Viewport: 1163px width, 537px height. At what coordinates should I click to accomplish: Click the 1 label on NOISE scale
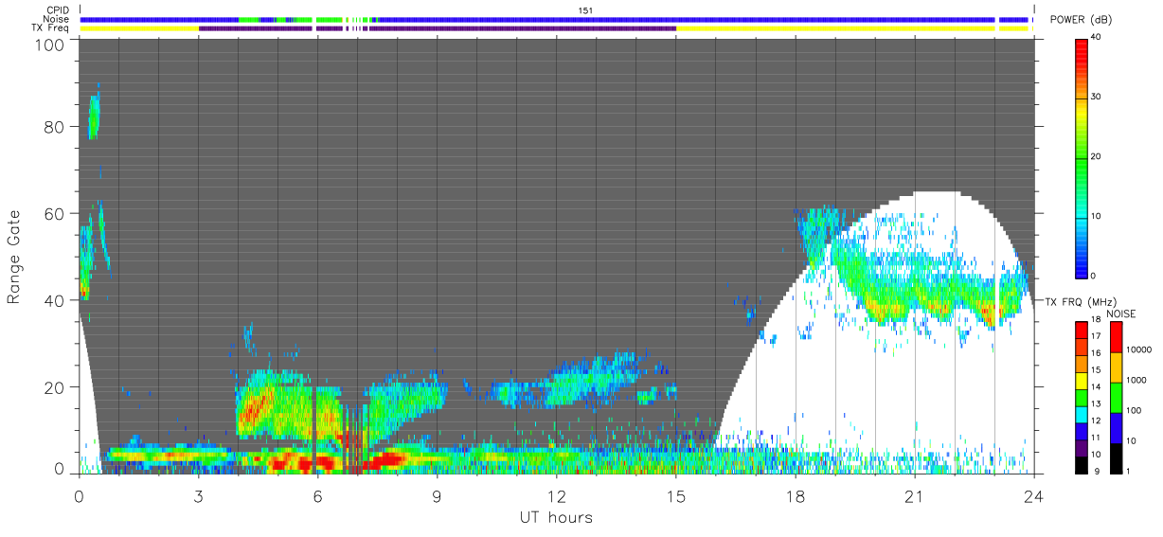click(x=1130, y=470)
